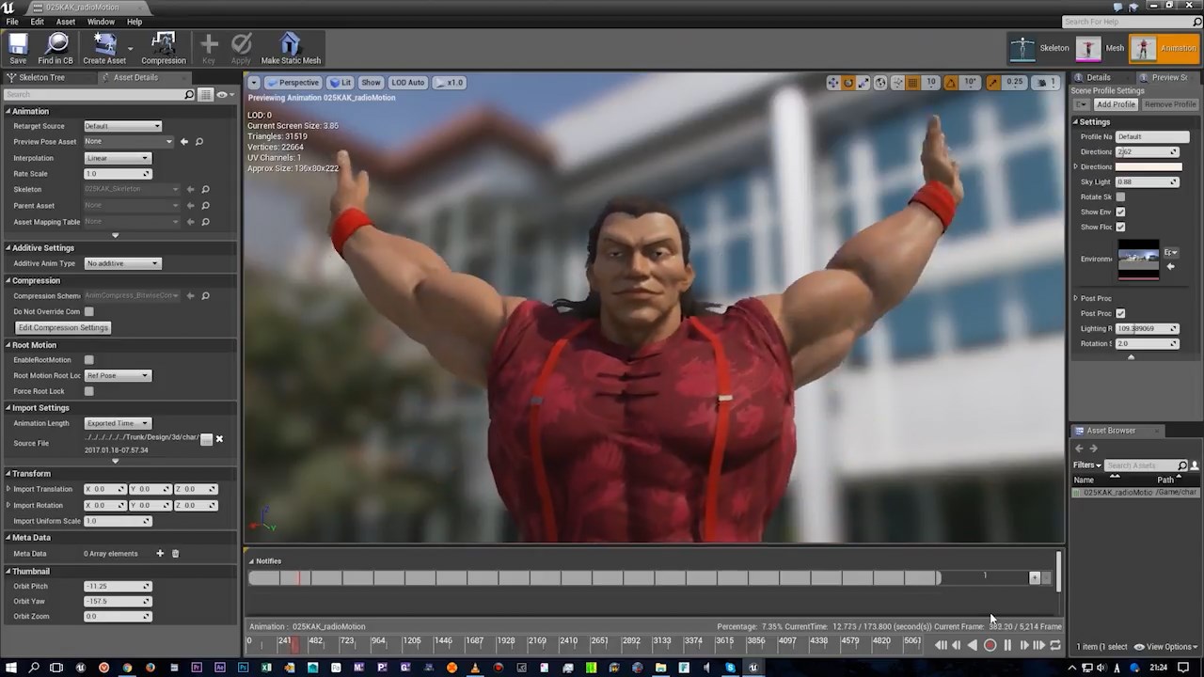Open the Additive Anim Type dropdown

[x=122, y=263]
